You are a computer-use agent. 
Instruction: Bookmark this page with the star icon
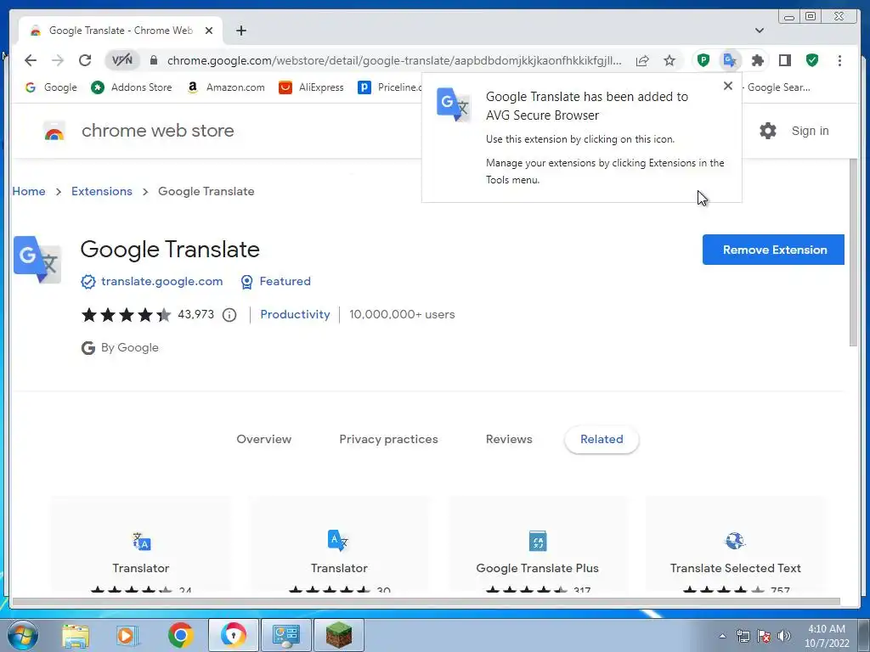point(669,60)
